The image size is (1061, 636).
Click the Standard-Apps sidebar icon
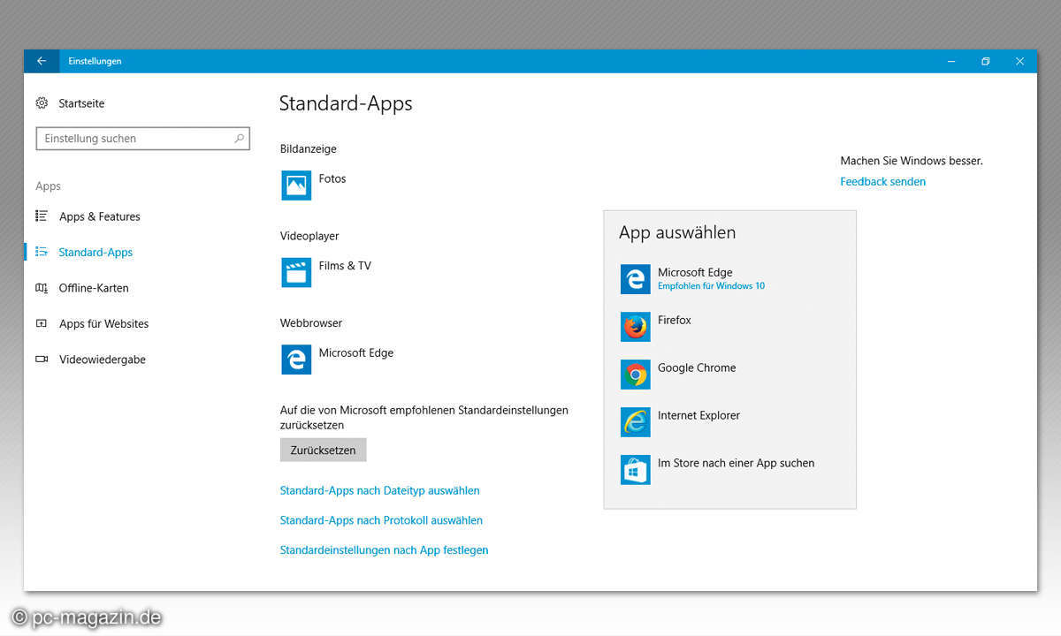pos(42,252)
